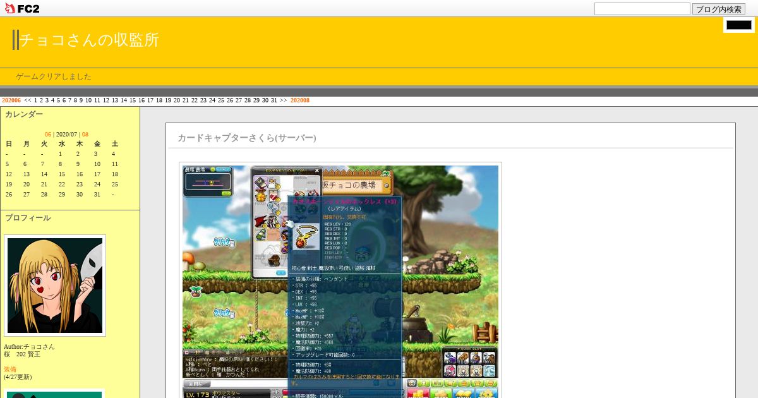Screen dimensions: 758x398
Task: Open month 08 in calendar widget
Action: pyautogui.click(x=85, y=135)
